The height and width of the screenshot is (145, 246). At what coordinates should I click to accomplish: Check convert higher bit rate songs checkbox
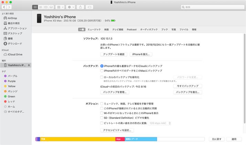click(x=101, y=123)
